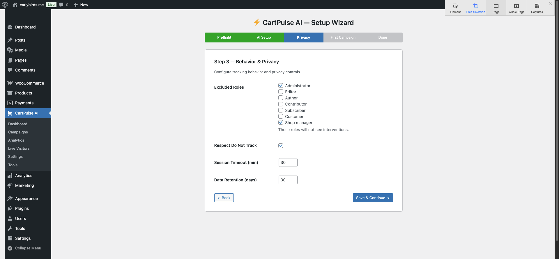The height and width of the screenshot is (259, 559).
Task: Open the earlybirds.me site home icon
Action: click(15, 5)
